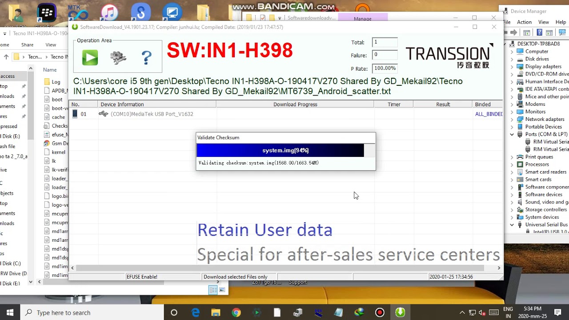This screenshot has height=320, width=569.
Task: Expand the Computer node in Device Manager
Action: point(512,51)
